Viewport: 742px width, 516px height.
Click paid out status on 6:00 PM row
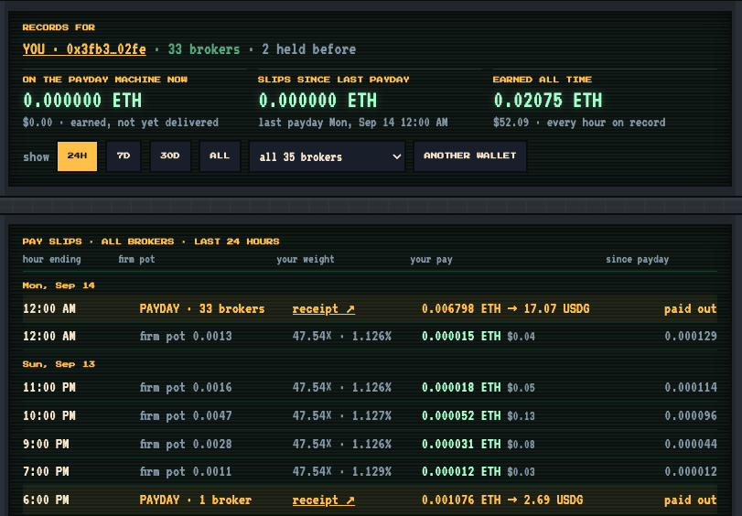[x=691, y=500]
